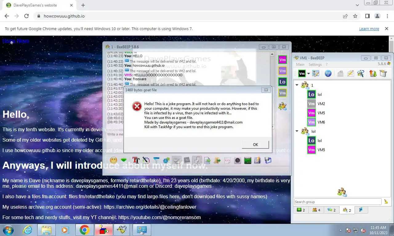The width and height of the screenshot is (394, 236).
Task: Open chat settings gear icon in chat toolbar
Action: [166, 160]
